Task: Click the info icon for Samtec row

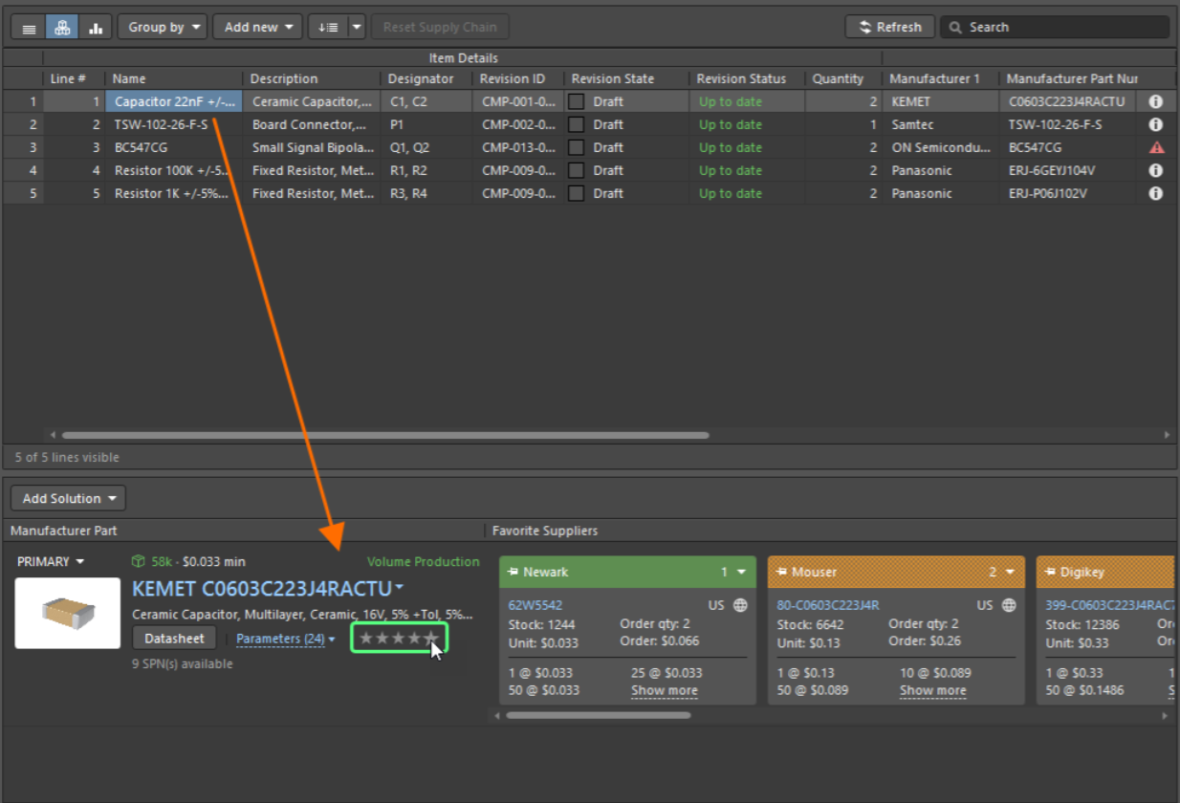Action: click(1155, 124)
